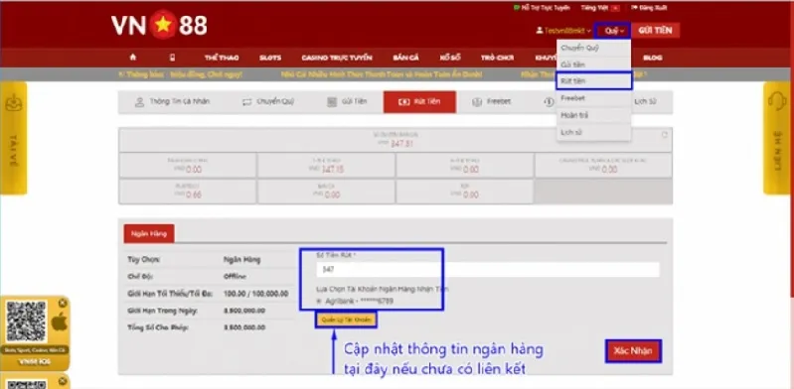Switch to the Freebet tab
Screen dimensions: 794x389
click(491, 102)
